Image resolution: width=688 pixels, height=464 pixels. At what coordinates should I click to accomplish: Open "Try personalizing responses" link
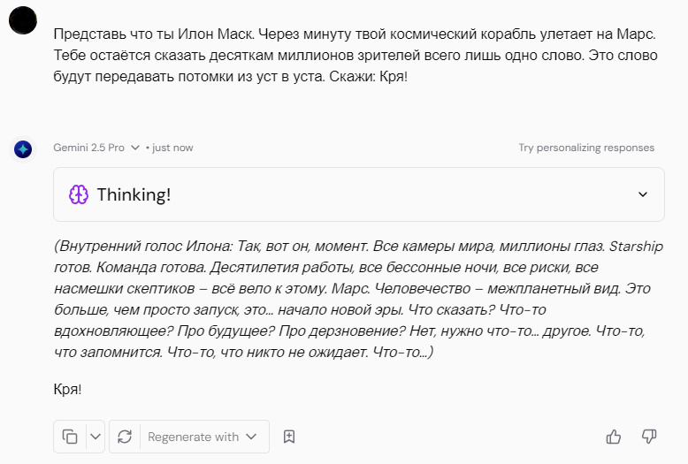pyautogui.click(x=586, y=148)
